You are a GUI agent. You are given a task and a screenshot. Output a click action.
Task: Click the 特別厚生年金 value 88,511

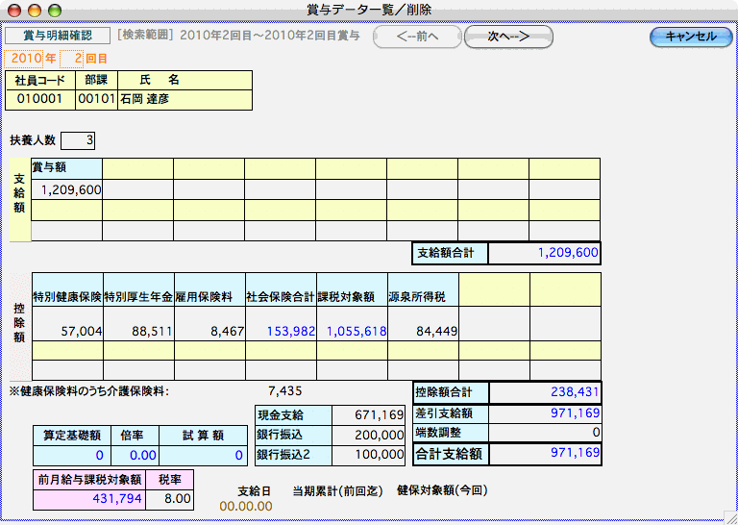pos(138,331)
